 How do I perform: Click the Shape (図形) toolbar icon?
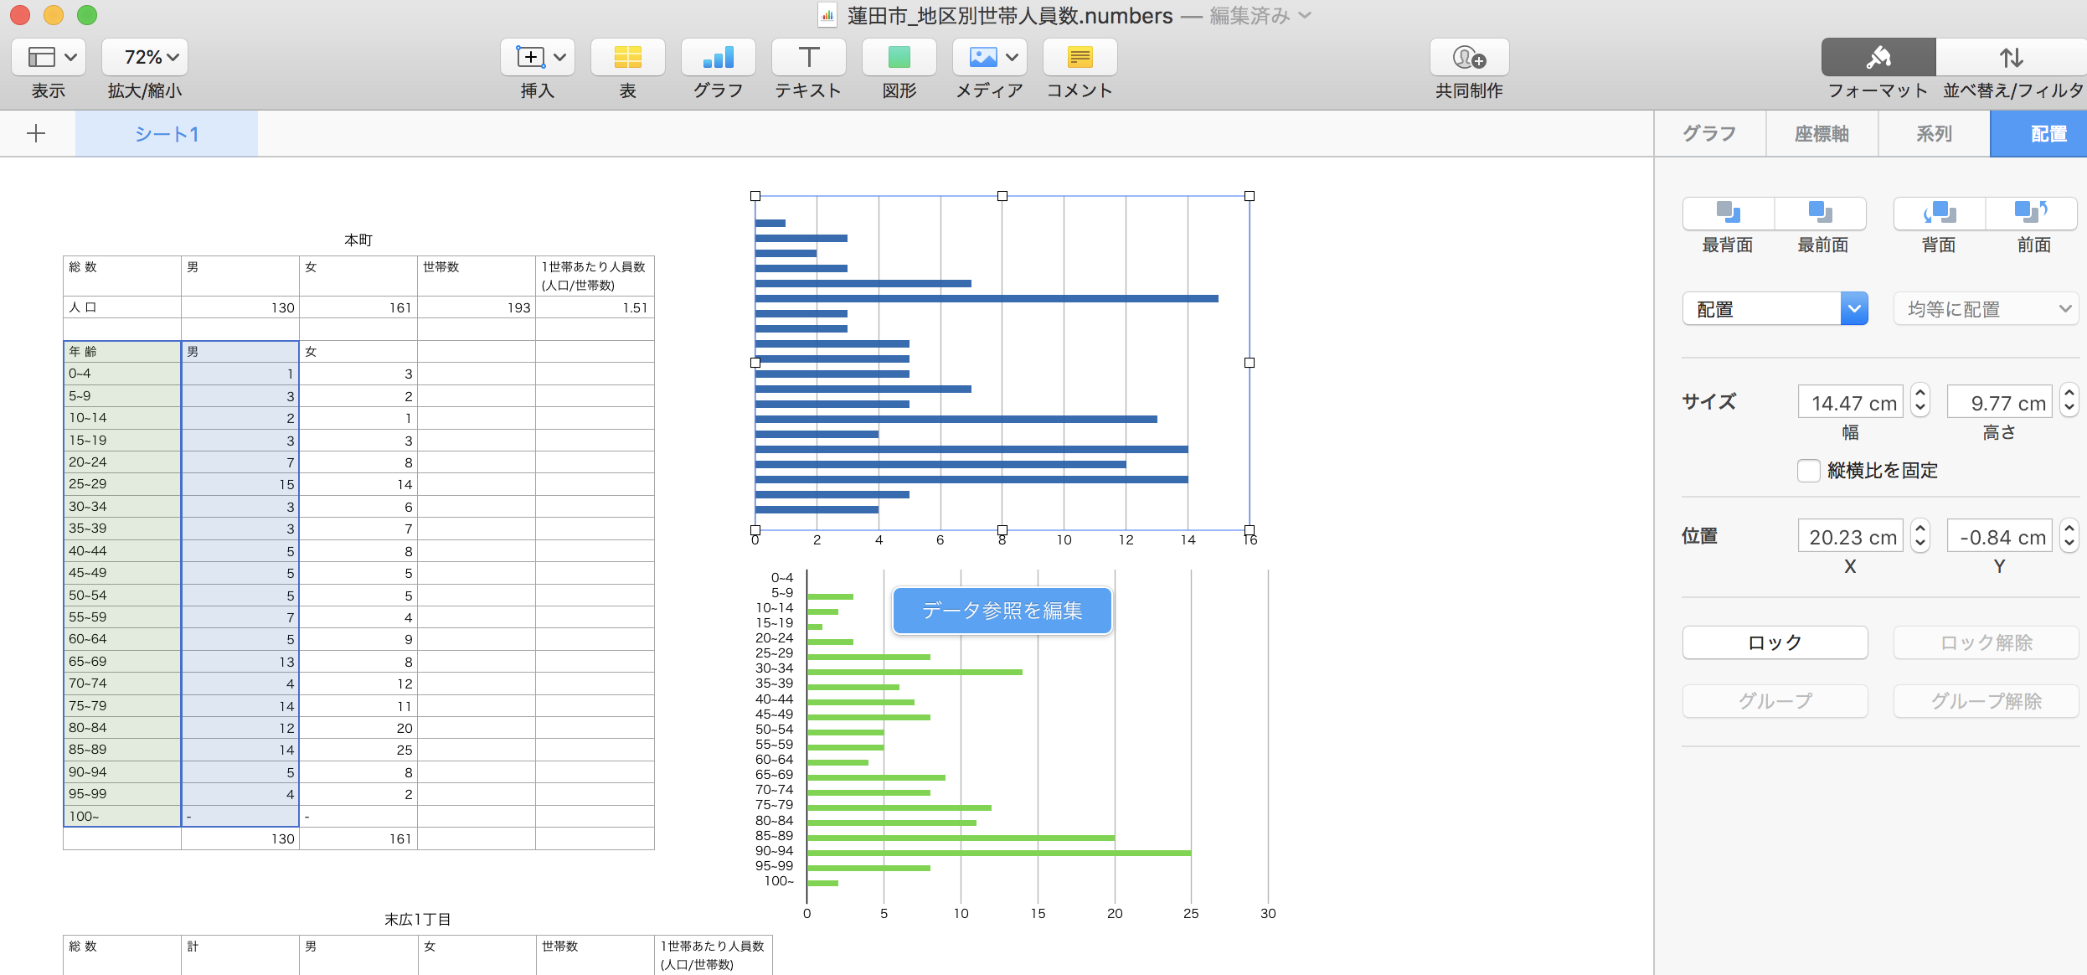click(899, 57)
